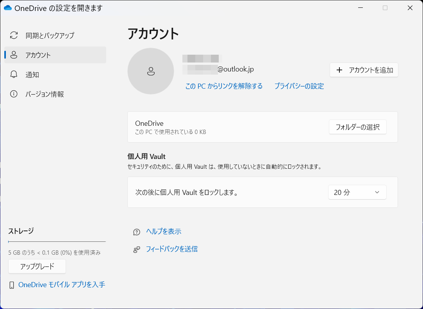Click the アップグレード button
423x309 pixels.
[37, 266]
